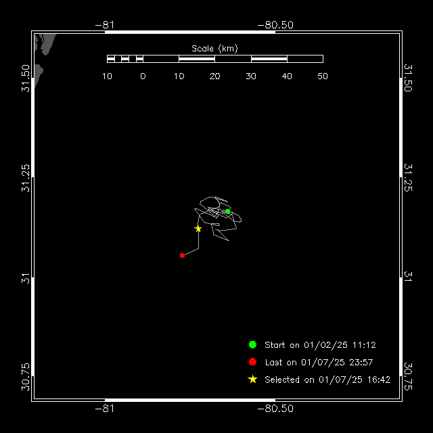Click the green start marker on the track
433x433 pixels.
click(228, 212)
